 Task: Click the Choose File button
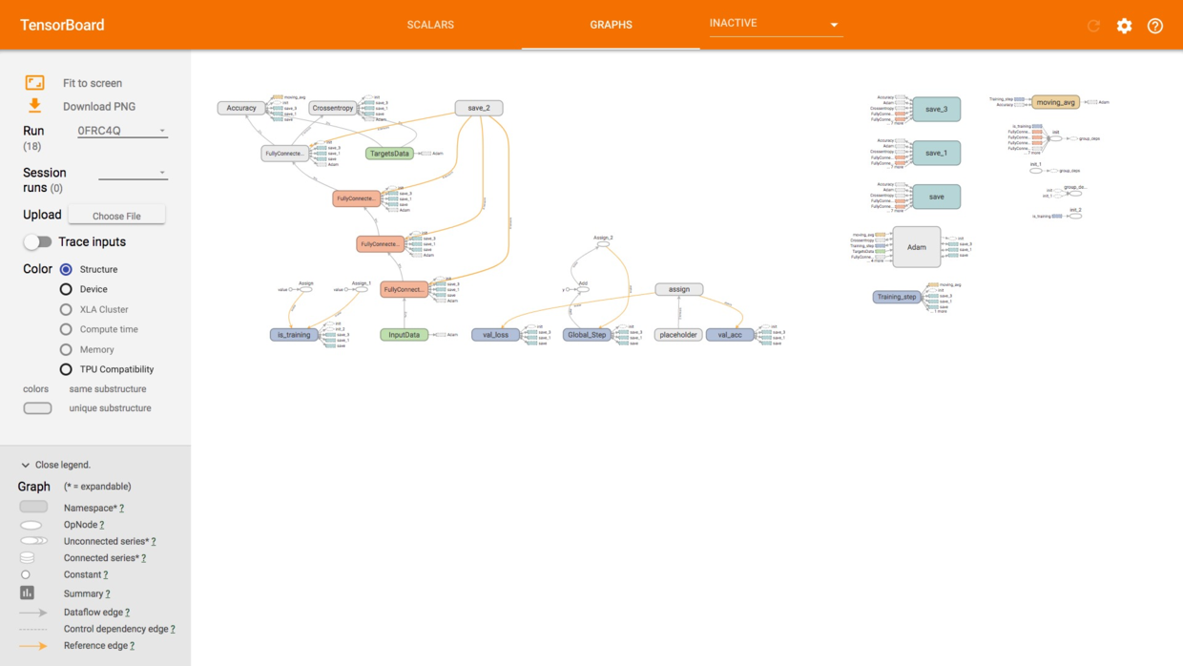pyautogui.click(x=116, y=216)
